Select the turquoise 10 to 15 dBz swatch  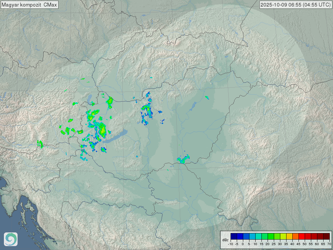pos(258,236)
